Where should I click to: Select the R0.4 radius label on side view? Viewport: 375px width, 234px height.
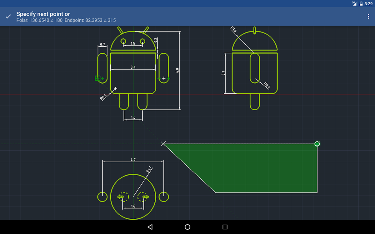[267, 85]
